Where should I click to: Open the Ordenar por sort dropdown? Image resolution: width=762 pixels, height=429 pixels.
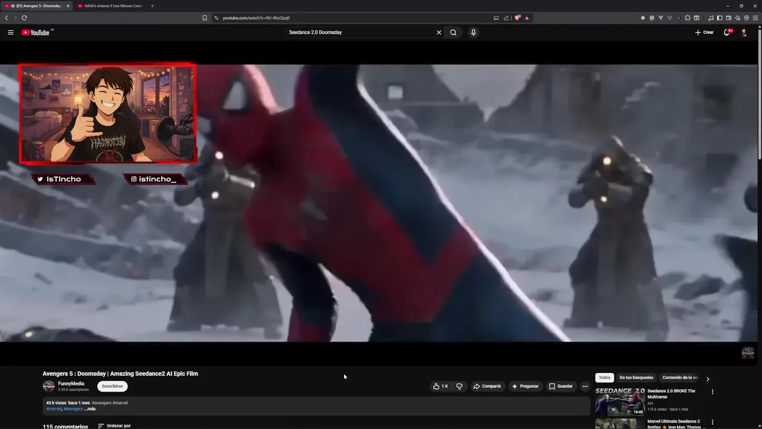tap(114, 426)
